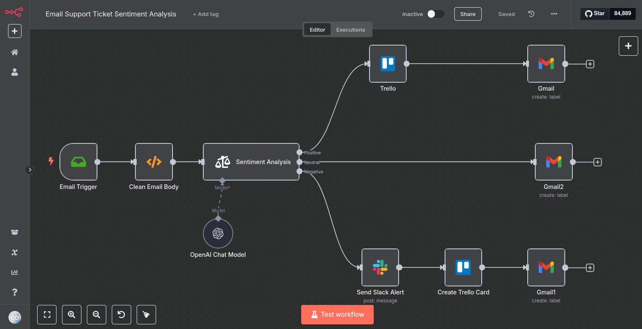Click the 'Create Trello Card' label

tap(464, 292)
